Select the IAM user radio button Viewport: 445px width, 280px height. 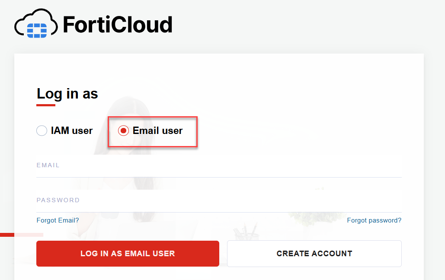tap(42, 130)
